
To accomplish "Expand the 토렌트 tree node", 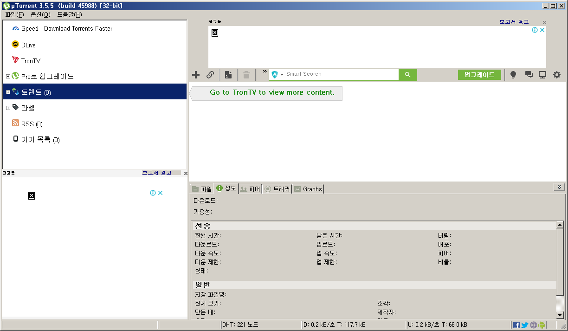I will tap(8, 92).
